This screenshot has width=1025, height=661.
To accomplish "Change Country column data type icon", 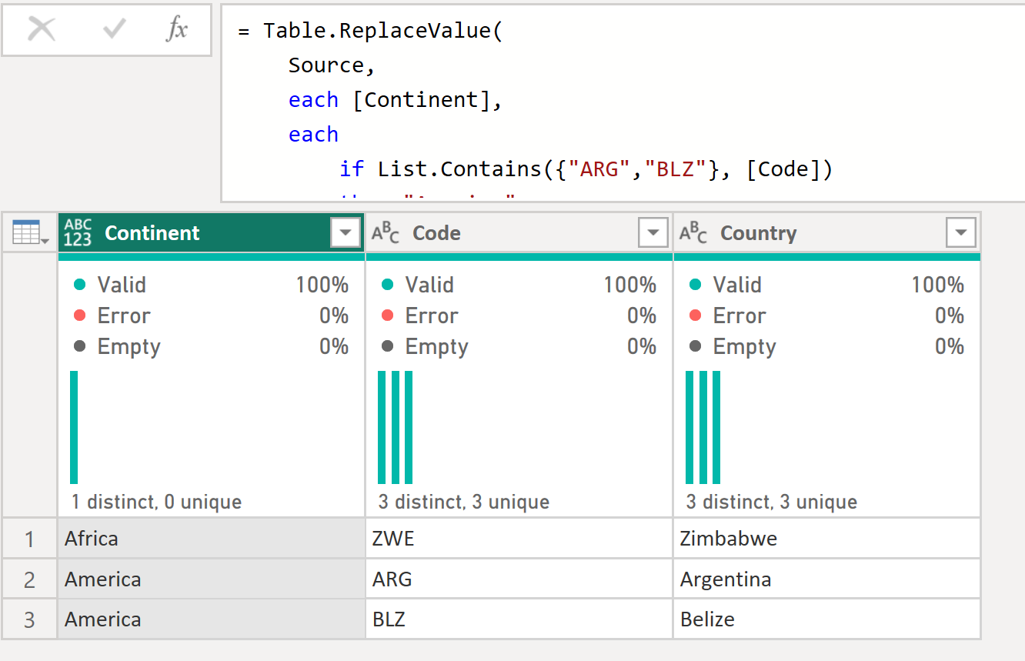I will click(x=693, y=232).
